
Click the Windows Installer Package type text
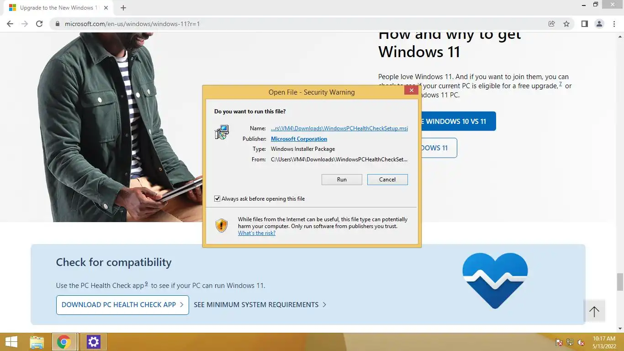[x=303, y=149]
